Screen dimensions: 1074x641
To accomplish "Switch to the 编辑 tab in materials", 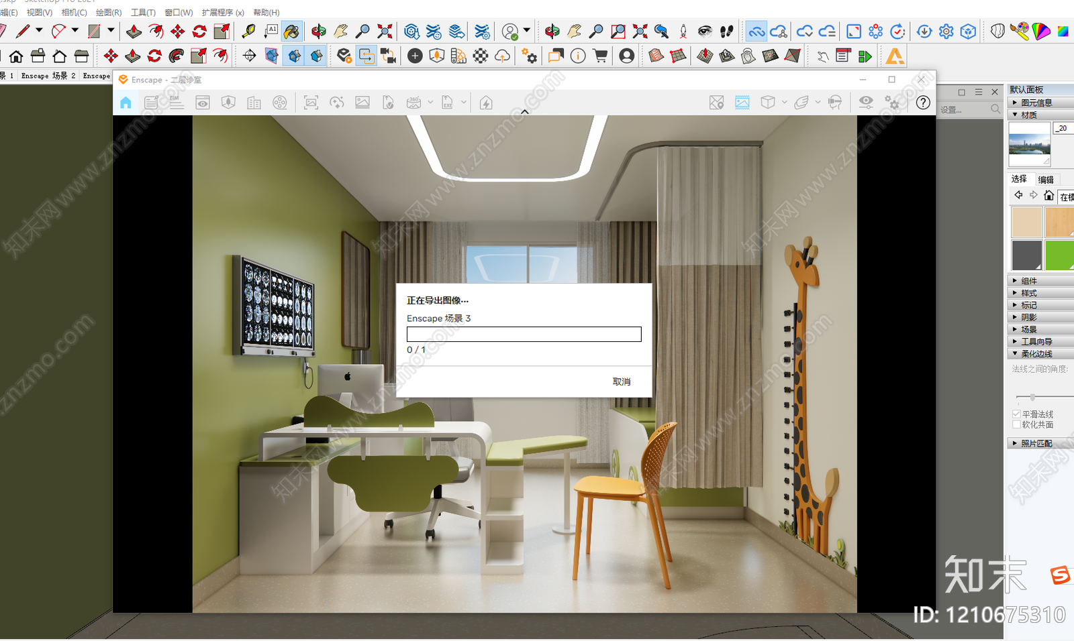I will 1046,179.
